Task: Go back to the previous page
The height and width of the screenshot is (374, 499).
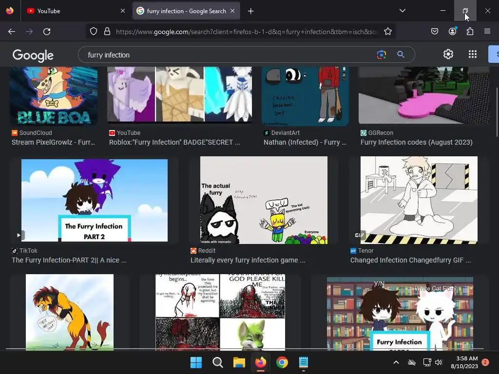Action: coord(12,32)
